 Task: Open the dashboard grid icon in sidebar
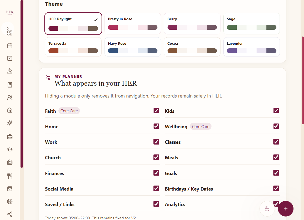click(10, 33)
